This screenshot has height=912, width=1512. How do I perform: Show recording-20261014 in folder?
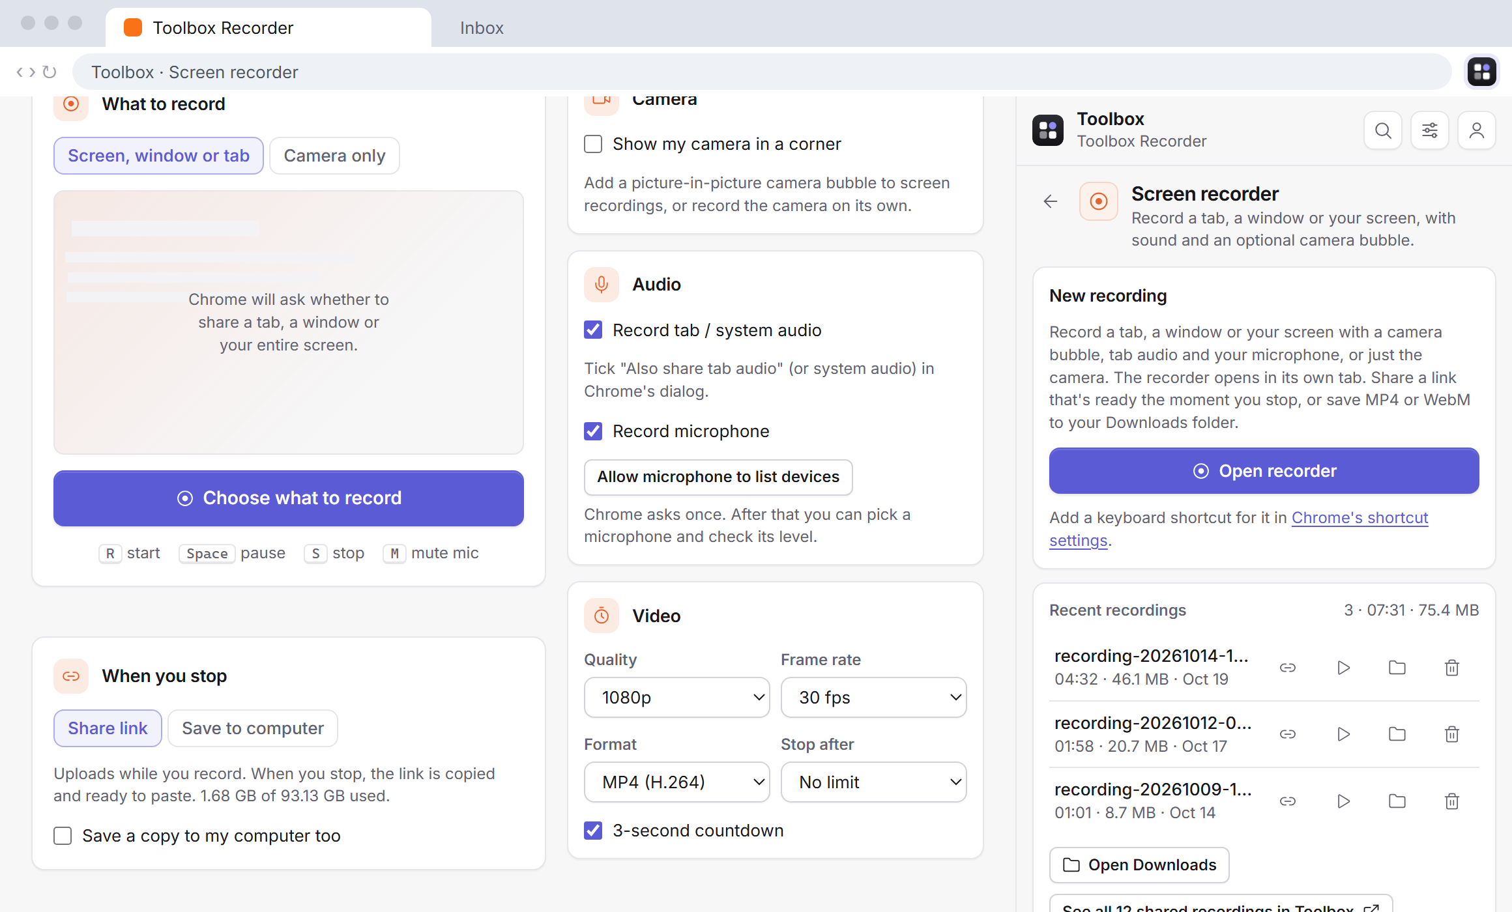(1397, 668)
